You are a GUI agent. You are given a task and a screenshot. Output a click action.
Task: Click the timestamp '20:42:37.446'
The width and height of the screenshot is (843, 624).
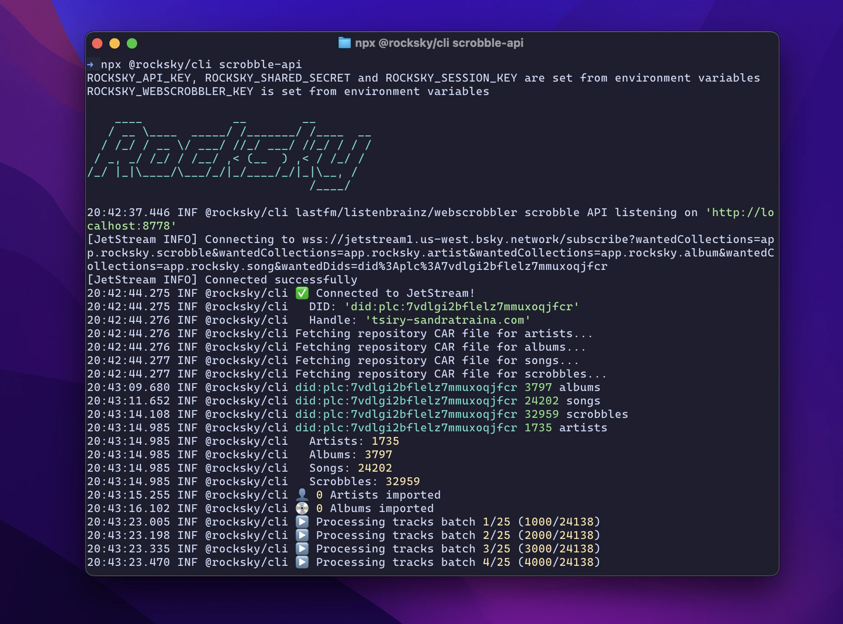128,213
